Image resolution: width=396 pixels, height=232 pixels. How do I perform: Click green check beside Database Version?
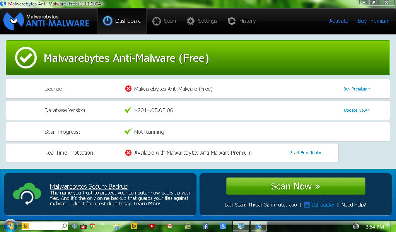[128, 110]
